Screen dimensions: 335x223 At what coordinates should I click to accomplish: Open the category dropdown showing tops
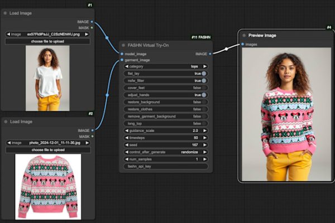(x=166, y=66)
